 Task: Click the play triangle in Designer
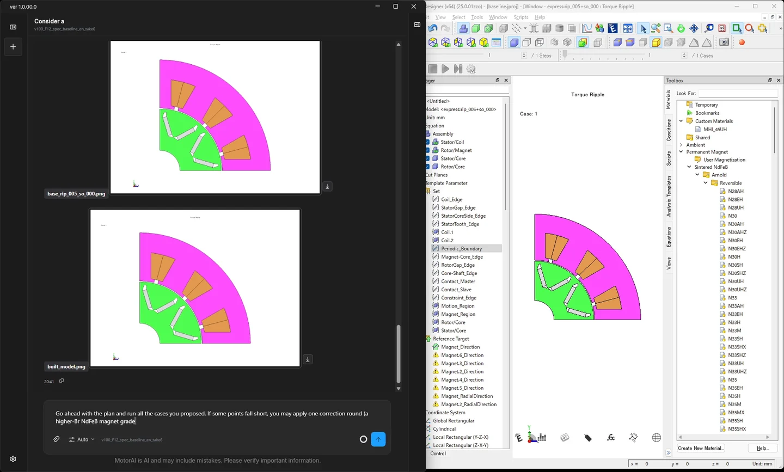(445, 69)
